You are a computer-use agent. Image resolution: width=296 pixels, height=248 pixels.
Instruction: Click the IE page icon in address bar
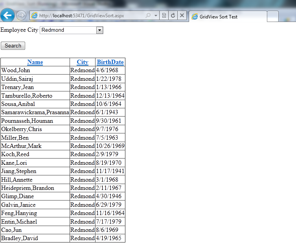point(34,16)
